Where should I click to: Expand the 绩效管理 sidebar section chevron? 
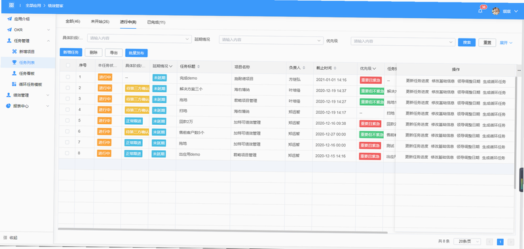coord(48,95)
